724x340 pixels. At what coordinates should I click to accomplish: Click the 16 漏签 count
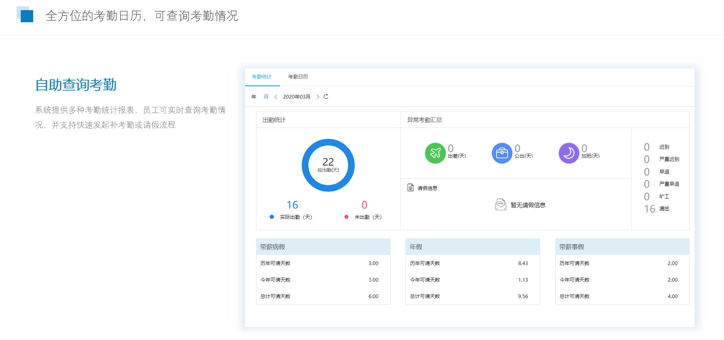pyautogui.click(x=650, y=209)
